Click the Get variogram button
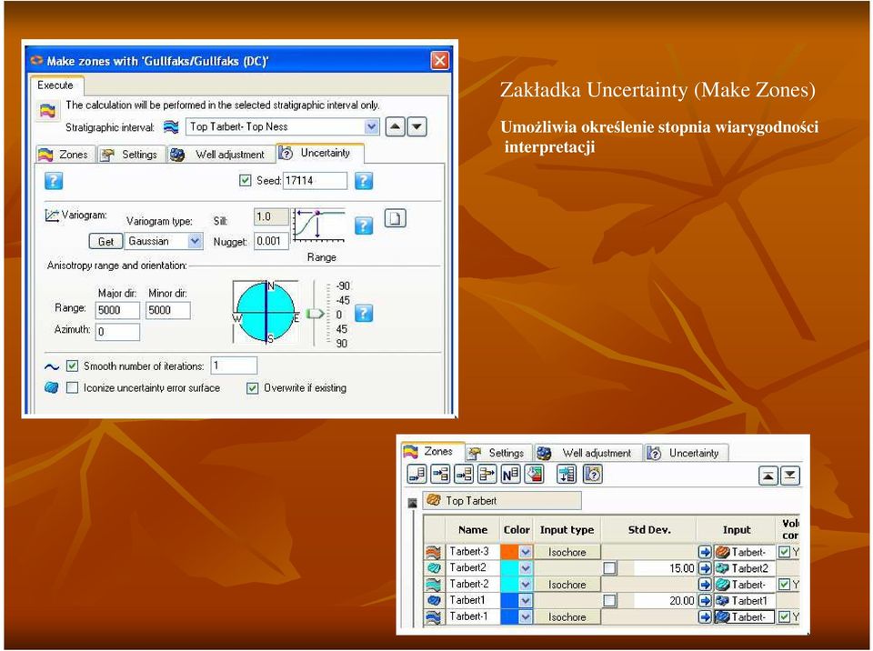This screenshot has width=873, height=651. [105, 241]
